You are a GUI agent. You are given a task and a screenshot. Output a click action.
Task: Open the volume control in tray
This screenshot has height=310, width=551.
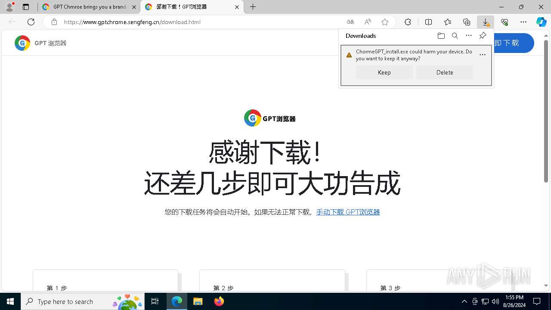(495, 301)
